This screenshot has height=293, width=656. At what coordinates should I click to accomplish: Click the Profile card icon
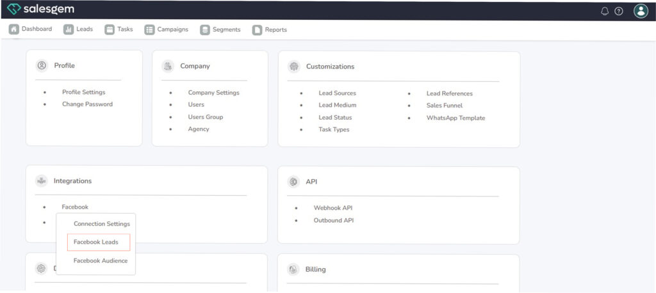[42, 65]
